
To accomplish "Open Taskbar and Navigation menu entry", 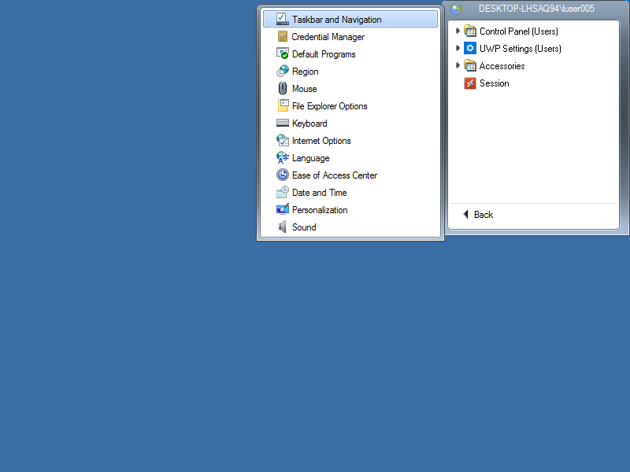I will click(x=336, y=20).
